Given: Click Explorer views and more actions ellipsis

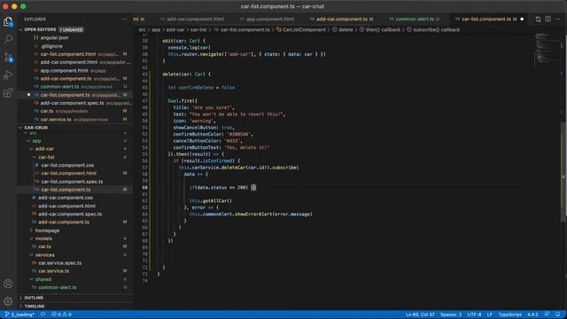Looking at the screenshot, I should tap(124, 19).
